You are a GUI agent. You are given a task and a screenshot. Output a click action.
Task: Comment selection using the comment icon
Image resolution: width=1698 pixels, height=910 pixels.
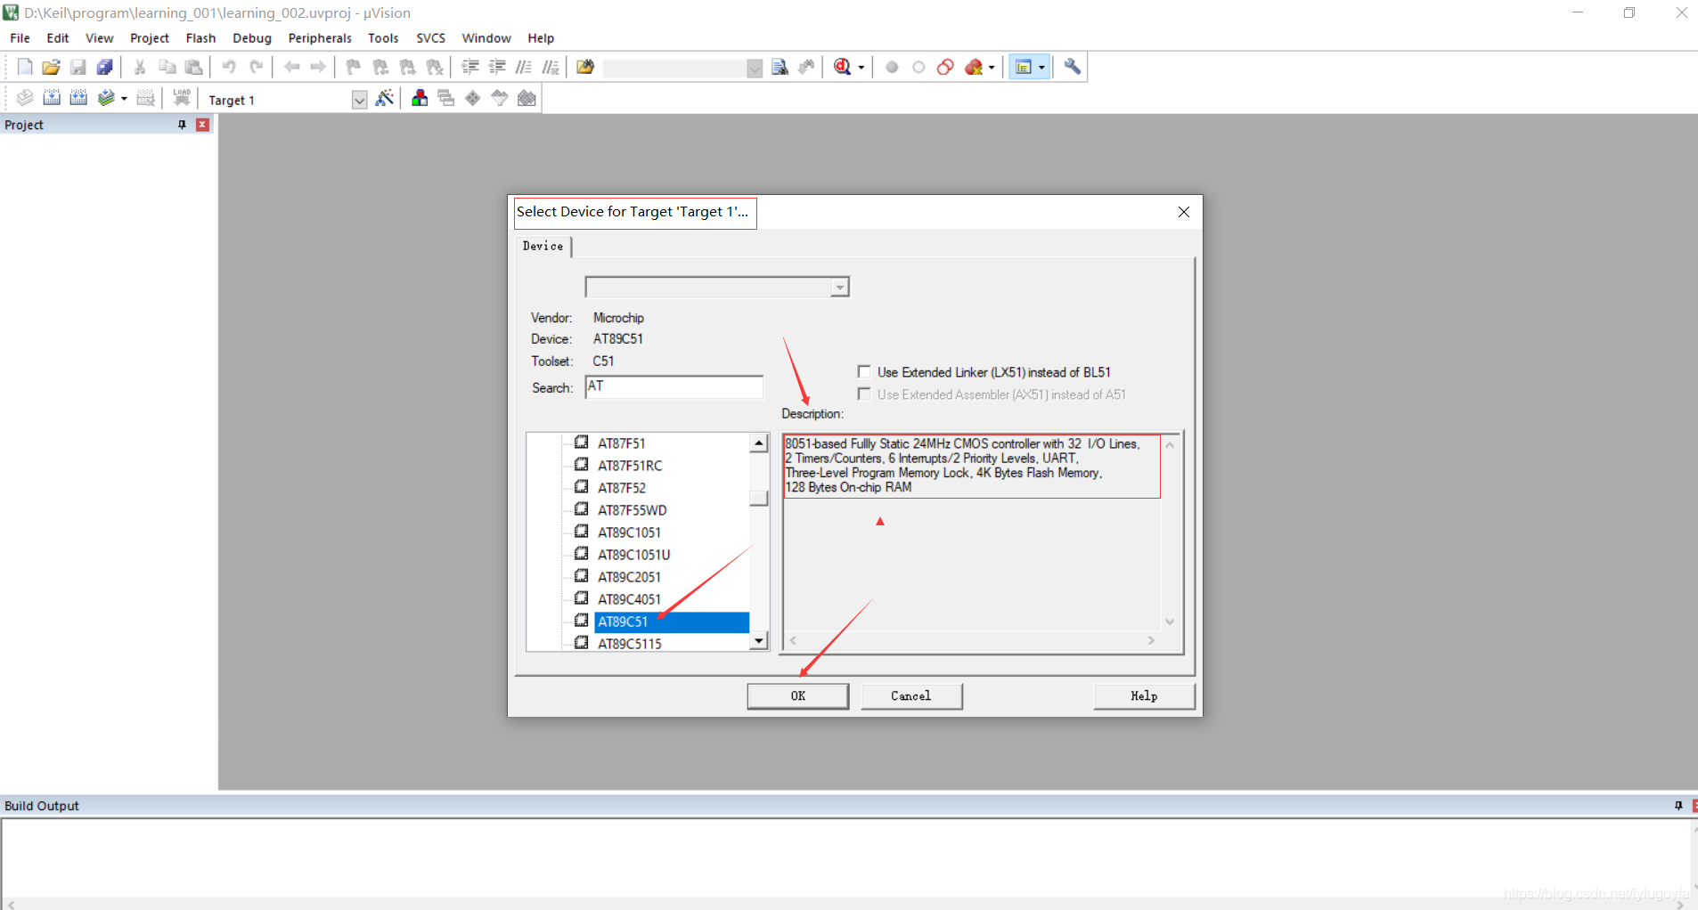click(x=524, y=67)
